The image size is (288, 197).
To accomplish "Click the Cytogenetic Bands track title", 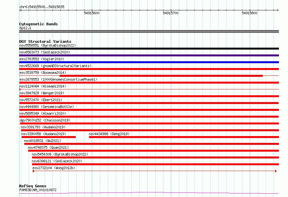I will click(x=39, y=24).
